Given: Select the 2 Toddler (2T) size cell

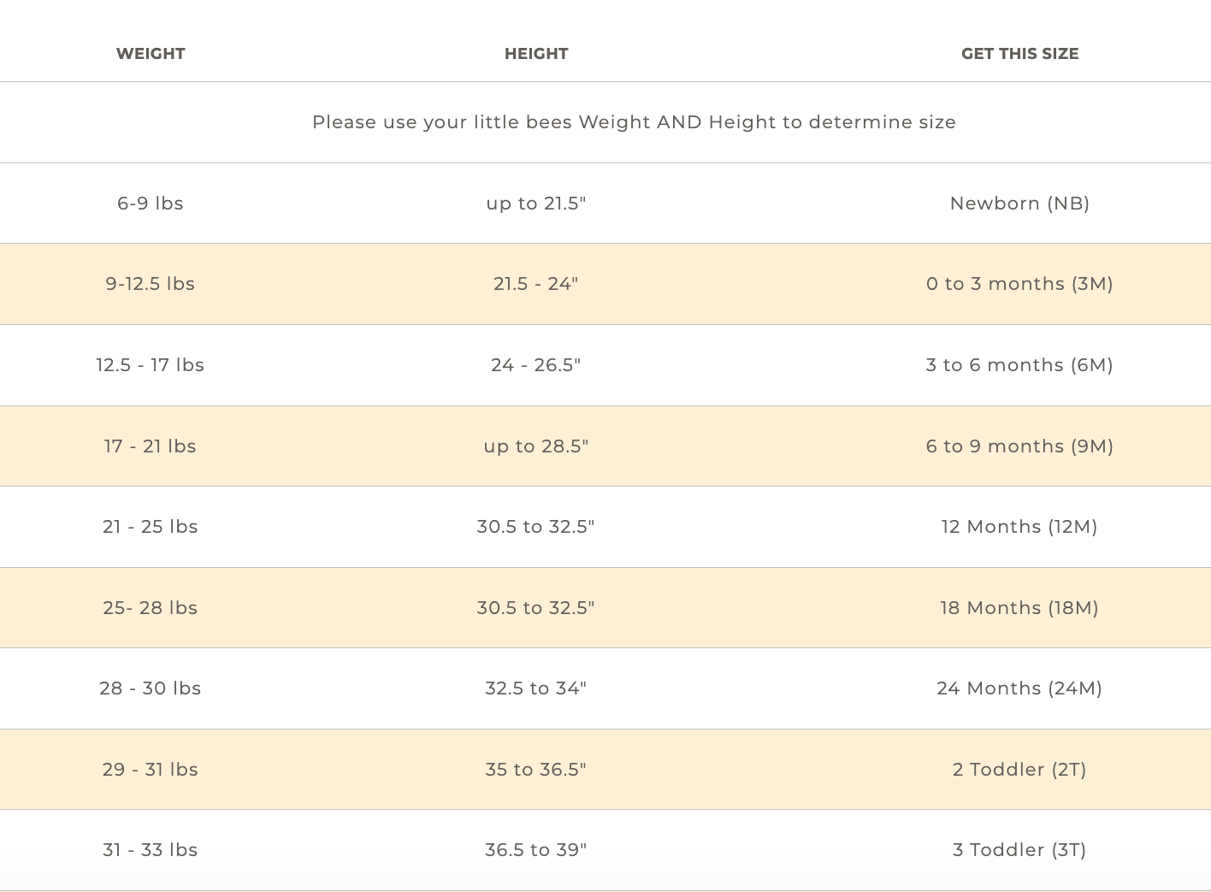Looking at the screenshot, I should (1019, 770).
